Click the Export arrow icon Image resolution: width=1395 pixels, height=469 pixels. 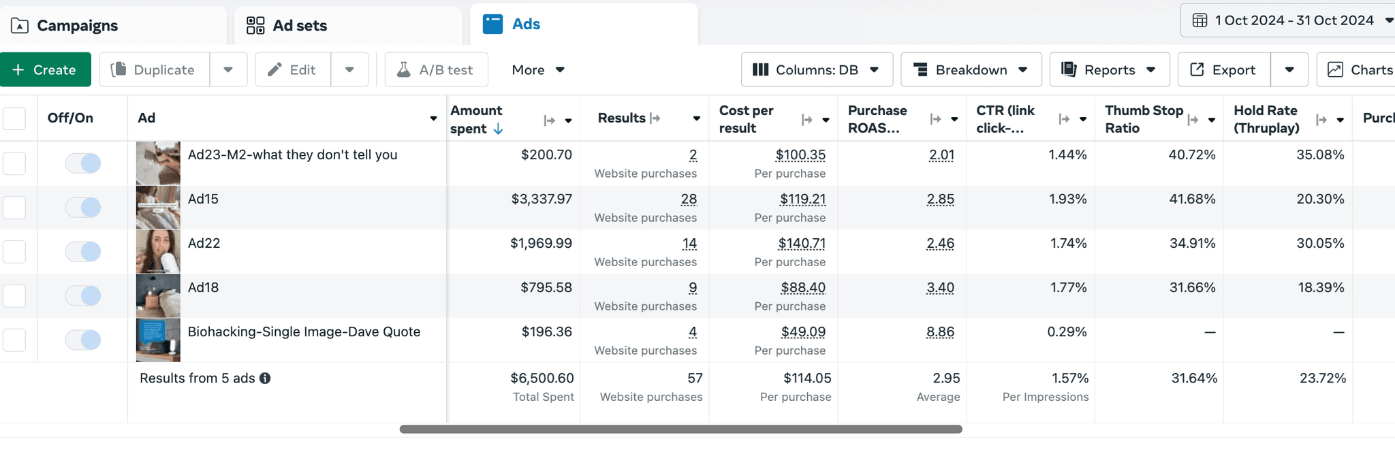tap(1197, 69)
